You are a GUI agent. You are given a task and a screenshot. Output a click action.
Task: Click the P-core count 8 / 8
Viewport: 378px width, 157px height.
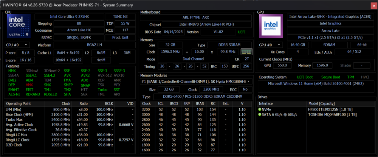(25, 53)
